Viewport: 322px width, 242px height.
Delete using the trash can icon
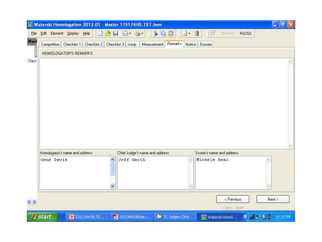pyautogui.click(x=197, y=33)
